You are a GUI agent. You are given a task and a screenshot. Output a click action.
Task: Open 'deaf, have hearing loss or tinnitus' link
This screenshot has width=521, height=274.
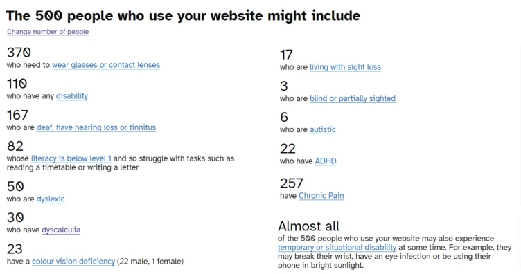pyautogui.click(x=96, y=127)
